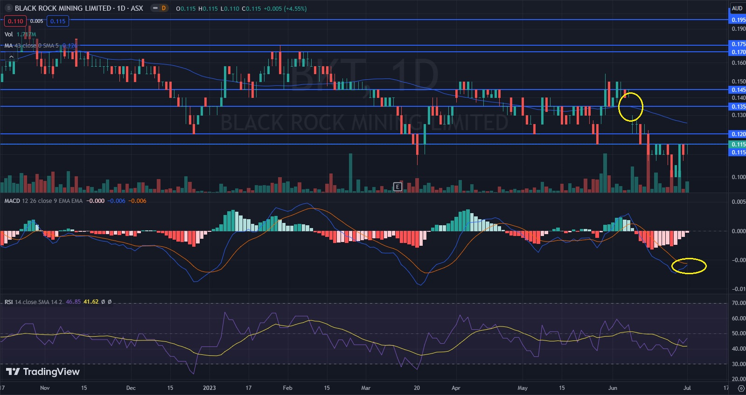Click the Feb label on time axis
746x395 pixels.
pos(287,388)
